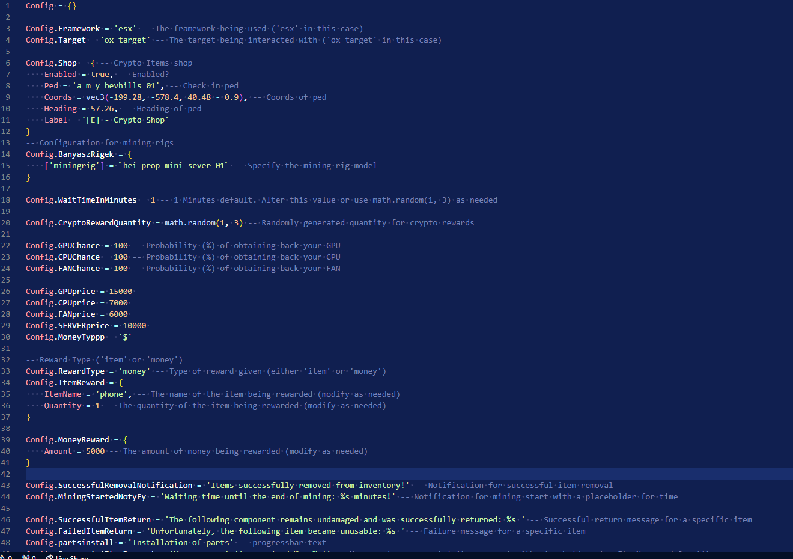Click 'Config.RewardType' identifier
The height and width of the screenshot is (559, 793).
[65, 371]
